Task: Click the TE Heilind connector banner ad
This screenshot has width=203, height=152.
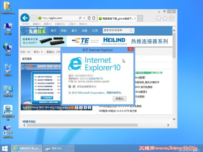Action: click(96, 41)
